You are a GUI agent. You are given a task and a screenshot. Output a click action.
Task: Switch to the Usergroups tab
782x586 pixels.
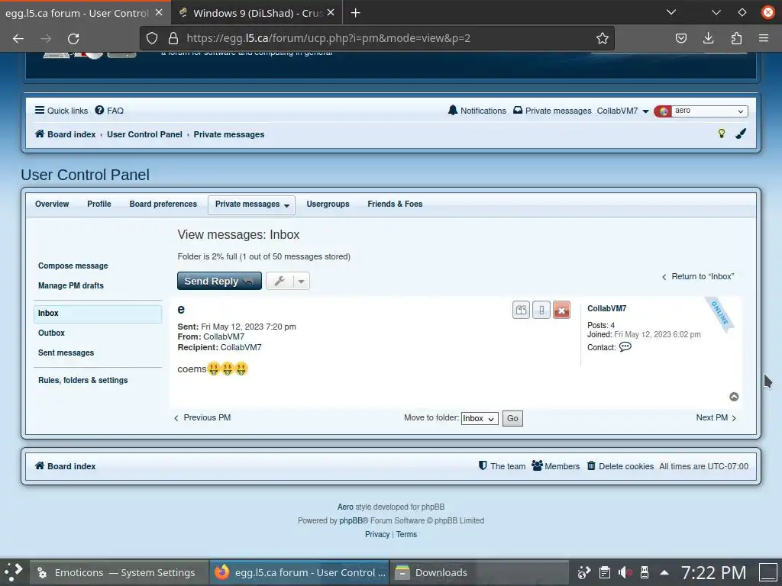click(x=328, y=204)
